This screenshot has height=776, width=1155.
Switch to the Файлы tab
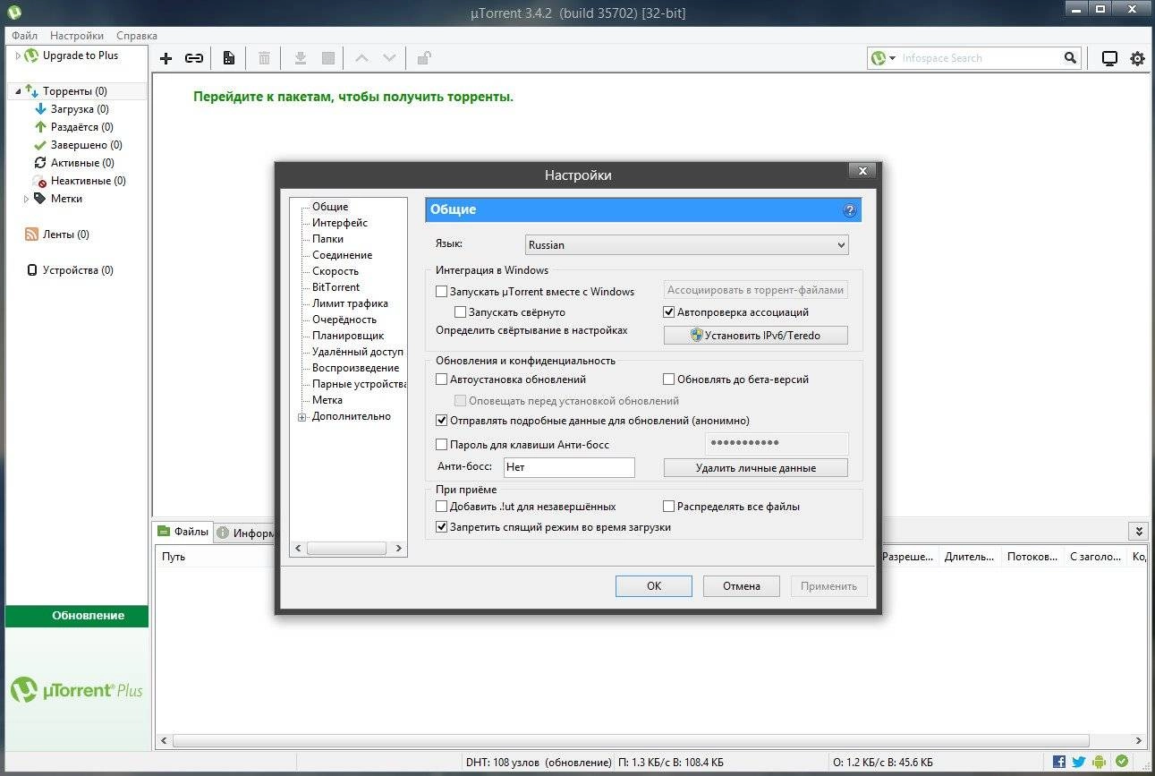tap(183, 532)
